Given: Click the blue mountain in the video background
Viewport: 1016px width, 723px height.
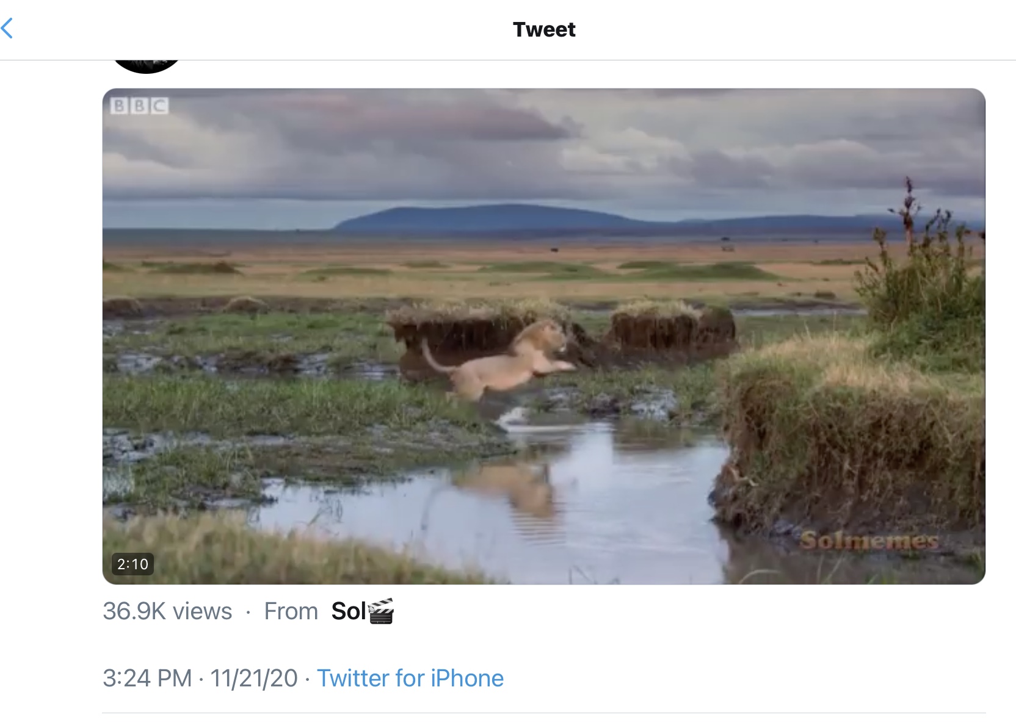Looking at the screenshot, I should click(488, 218).
